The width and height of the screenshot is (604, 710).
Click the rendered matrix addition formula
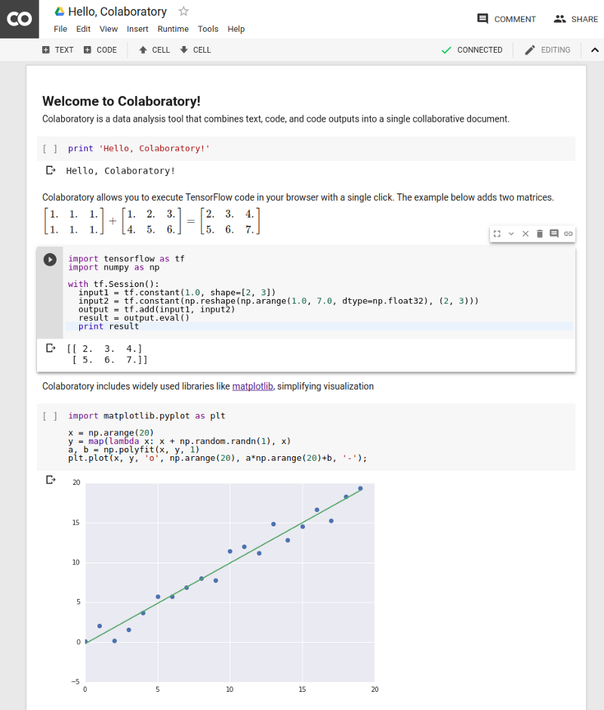click(152, 221)
